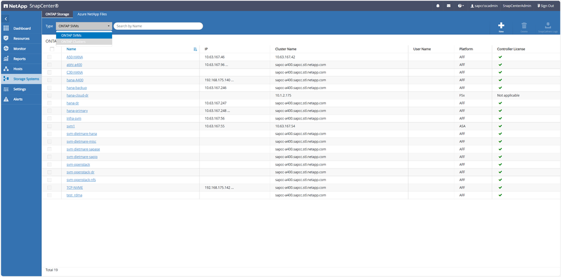
Task: Open the Settings sliders icon
Action: tap(6, 89)
